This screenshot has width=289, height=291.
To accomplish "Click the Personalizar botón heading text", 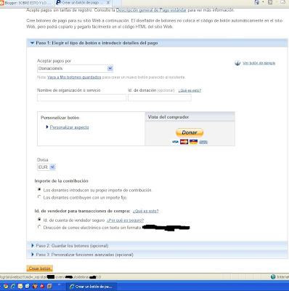I will [60, 118].
